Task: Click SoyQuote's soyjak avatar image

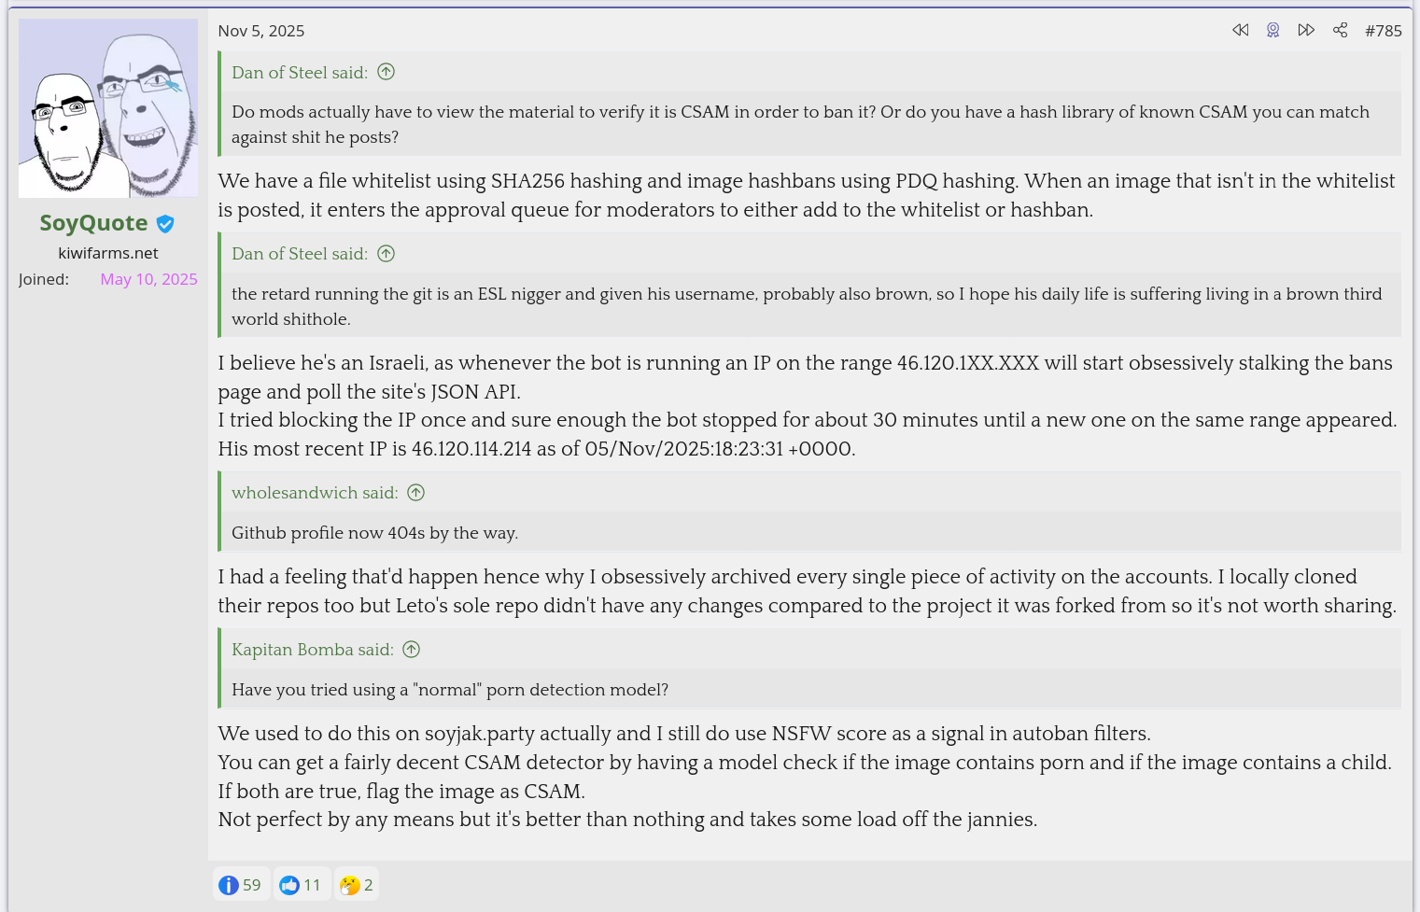Action: pos(108,108)
